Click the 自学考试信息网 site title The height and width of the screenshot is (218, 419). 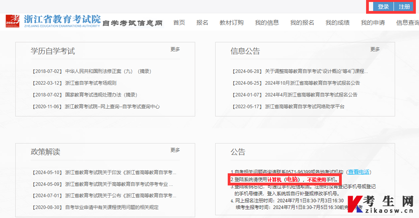[132, 23]
